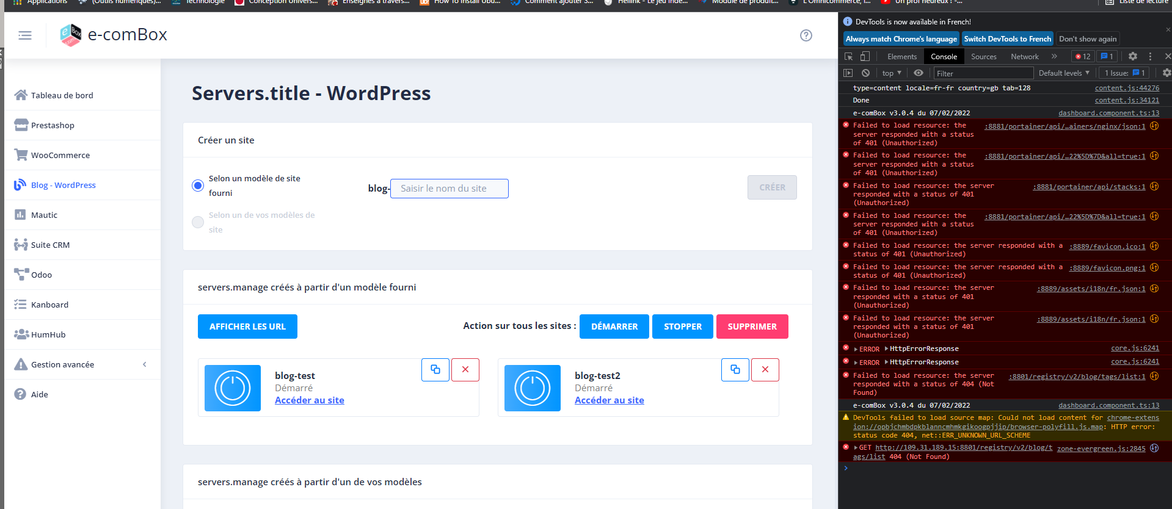Click 'Switch DevTools to French' button
Image resolution: width=1172 pixels, height=509 pixels.
(x=1008, y=38)
